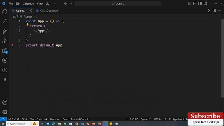Open the Search view in activity bar
The height and width of the screenshot is (126, 224).
(5, 21)
